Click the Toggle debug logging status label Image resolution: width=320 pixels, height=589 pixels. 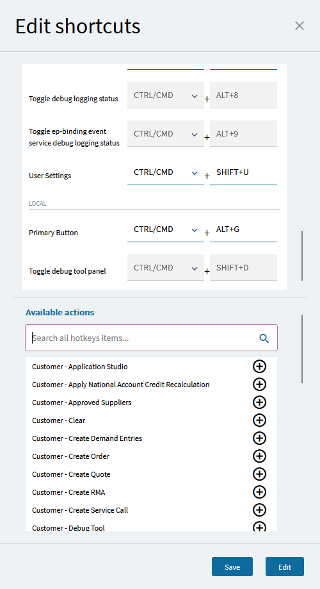(74, 99)
